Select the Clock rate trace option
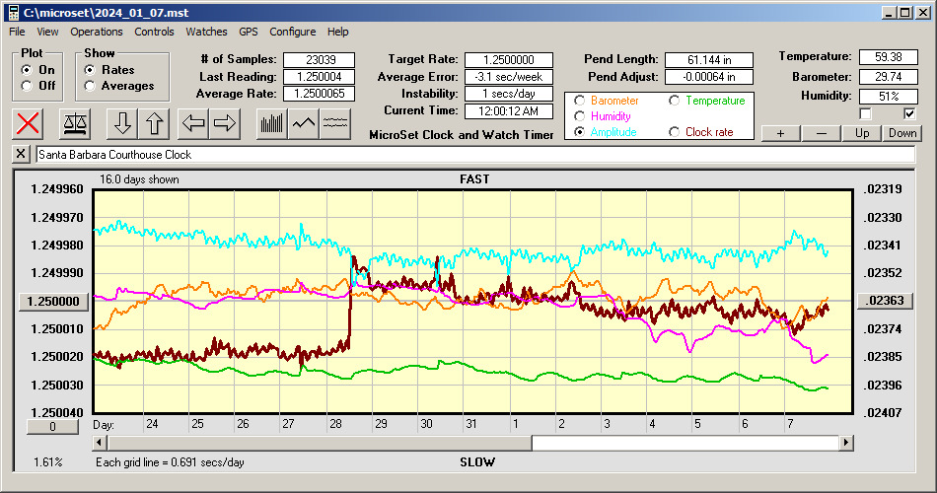Screen dimensions: 937x493 [x=675, y=132]
